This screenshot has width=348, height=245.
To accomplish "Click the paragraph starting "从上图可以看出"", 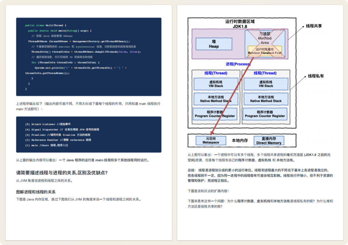I will coord(259,158).
